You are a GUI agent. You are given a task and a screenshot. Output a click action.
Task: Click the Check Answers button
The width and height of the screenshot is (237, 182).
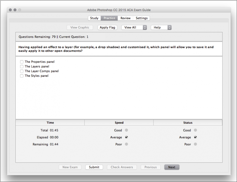click(122, 167)
